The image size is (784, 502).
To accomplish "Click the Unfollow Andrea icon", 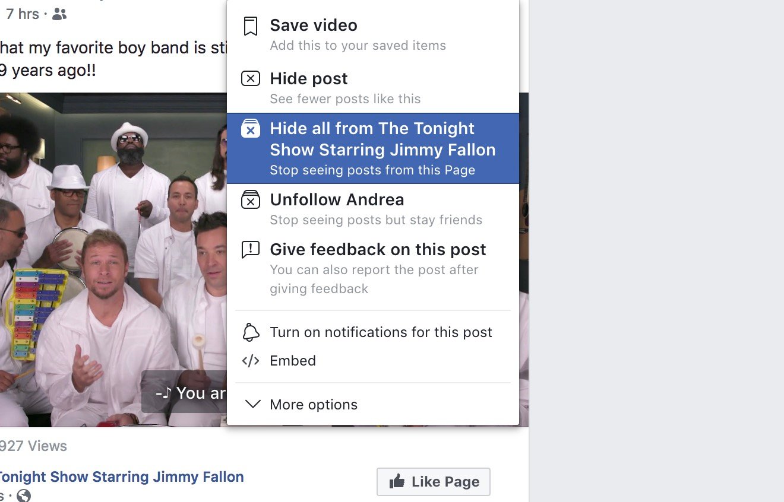I will tap(250, 200).
